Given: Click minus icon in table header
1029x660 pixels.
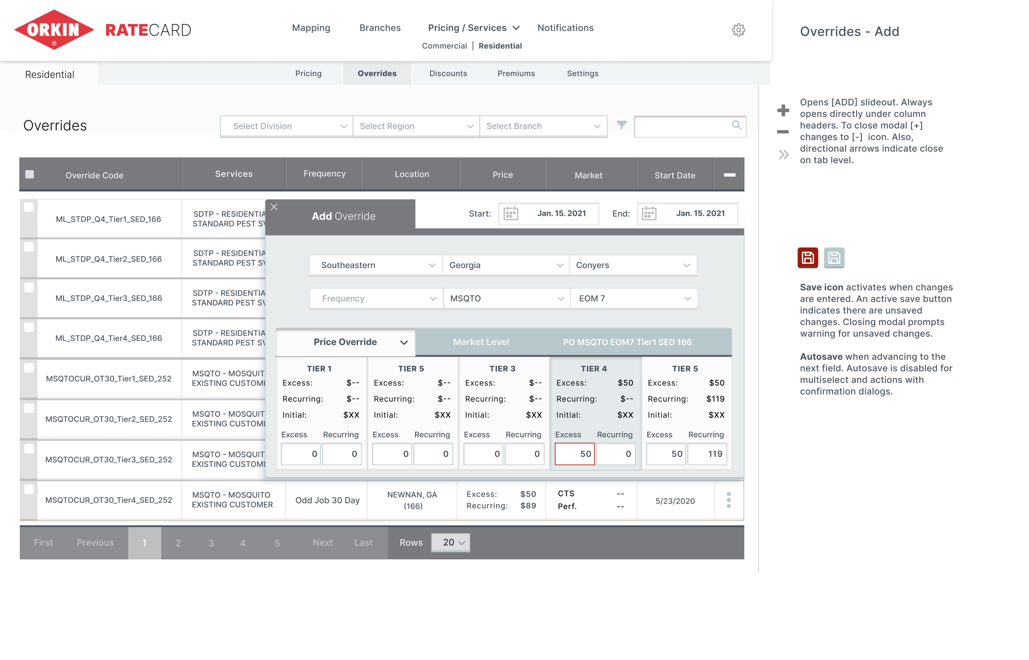Looking at the screenshot, I should pos(729,174).
